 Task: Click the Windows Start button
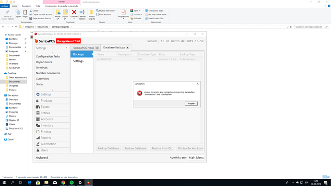4,183
